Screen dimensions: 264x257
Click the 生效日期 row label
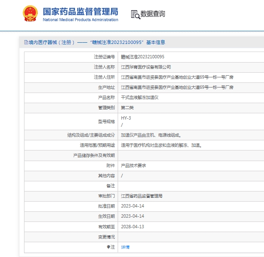coord(106,216)
